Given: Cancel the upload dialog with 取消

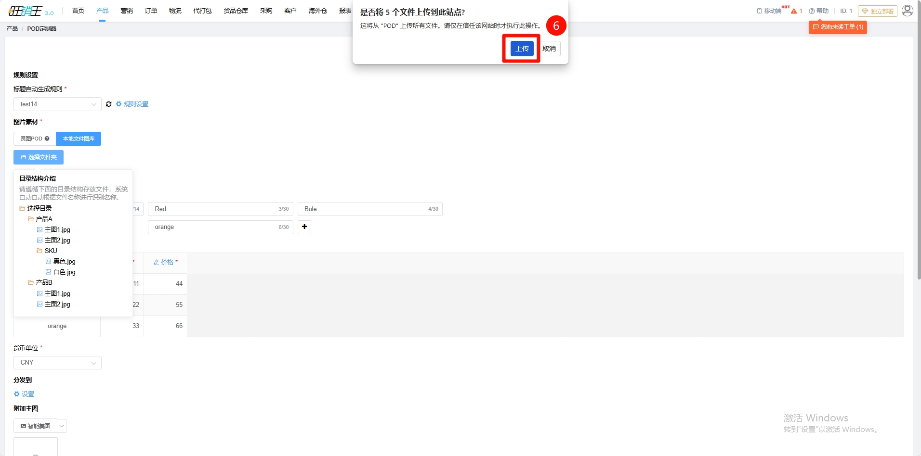Looking at the screenshot, I should [549, 49].
